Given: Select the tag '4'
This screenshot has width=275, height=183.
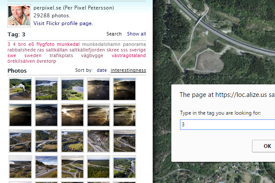Looking at the screenshot, I should [x=14, y=44].
